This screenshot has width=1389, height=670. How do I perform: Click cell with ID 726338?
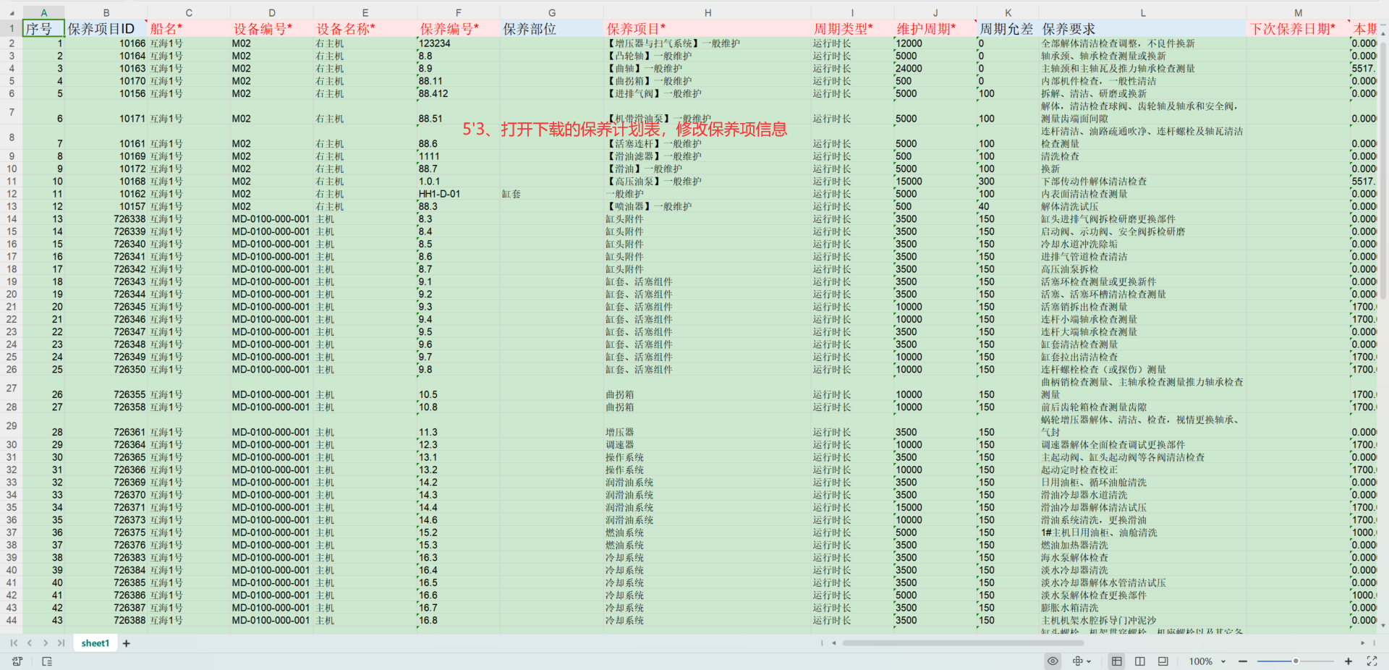tap(106, 219)
